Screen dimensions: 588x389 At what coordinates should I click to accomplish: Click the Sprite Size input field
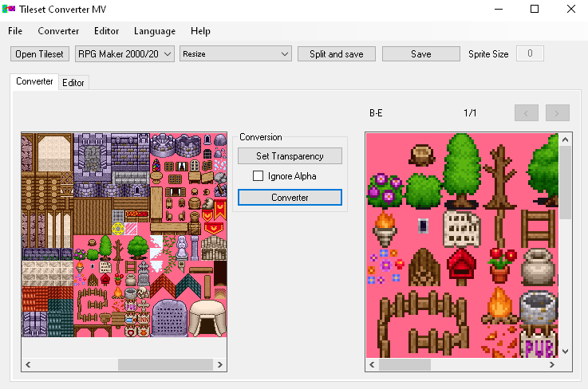pos(531,54)
